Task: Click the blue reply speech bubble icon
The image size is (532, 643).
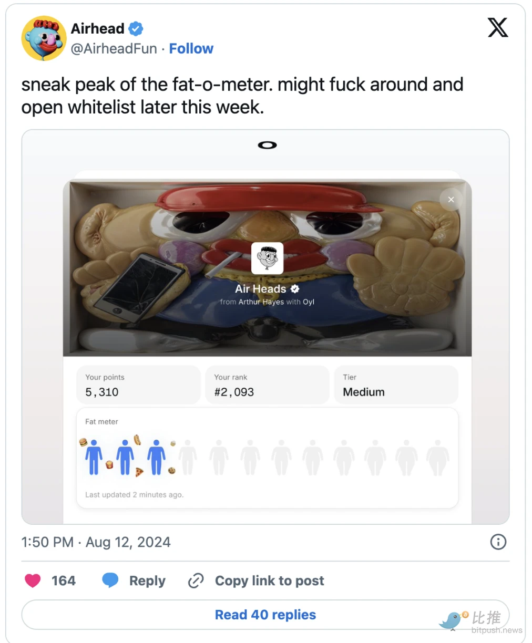Action: click(x=110, y=580)
